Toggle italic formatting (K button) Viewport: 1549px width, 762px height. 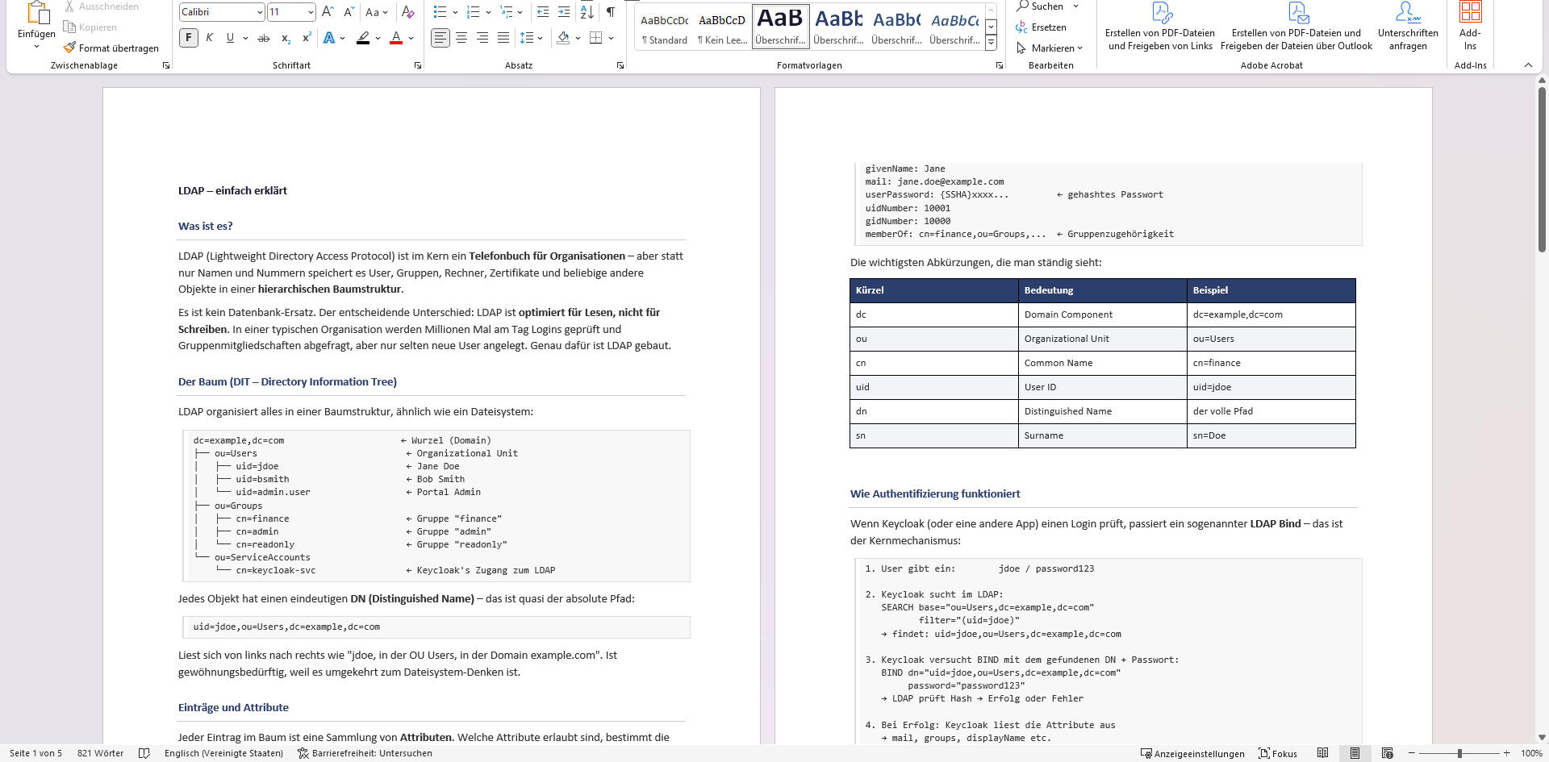tap(210, 38)
